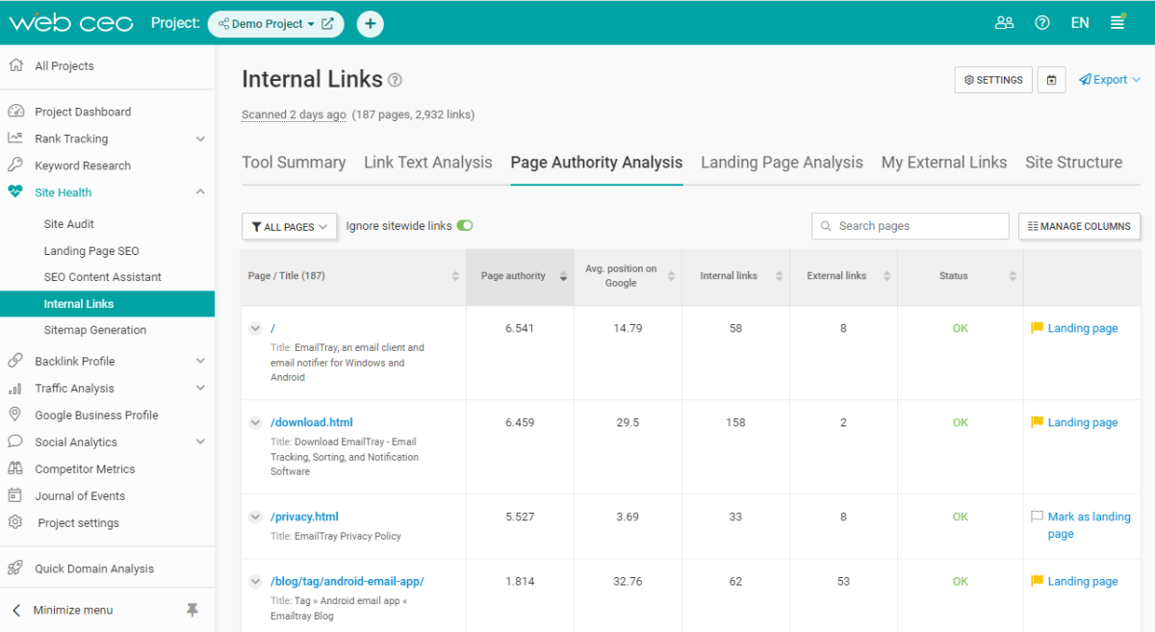This screenshot has height=632, width=1155.
Task: Open the calendar icon next to Export
Action: coord(1051,79)
